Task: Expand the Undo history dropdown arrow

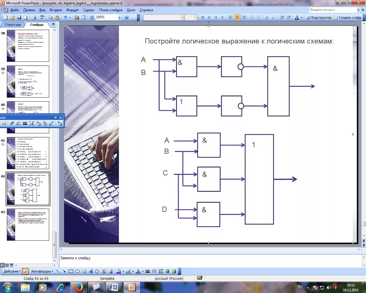Action: (x=70, y=17)
